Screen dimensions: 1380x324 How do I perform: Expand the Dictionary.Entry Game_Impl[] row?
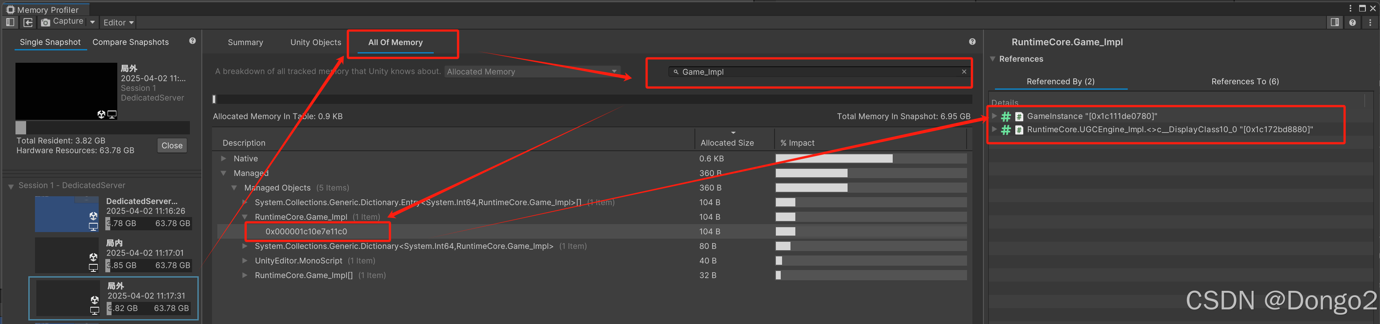pyautogui.click(x=245, y=202)
